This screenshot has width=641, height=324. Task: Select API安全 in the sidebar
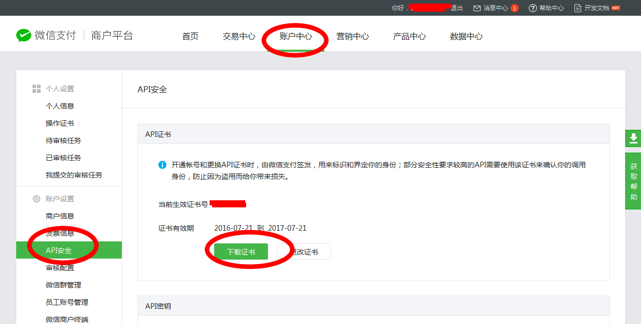[x=69, y=250]
